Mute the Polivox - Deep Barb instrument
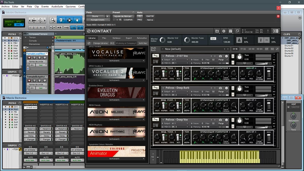The image size is (304, 171). pyautogui.click(x=233, y=94)
